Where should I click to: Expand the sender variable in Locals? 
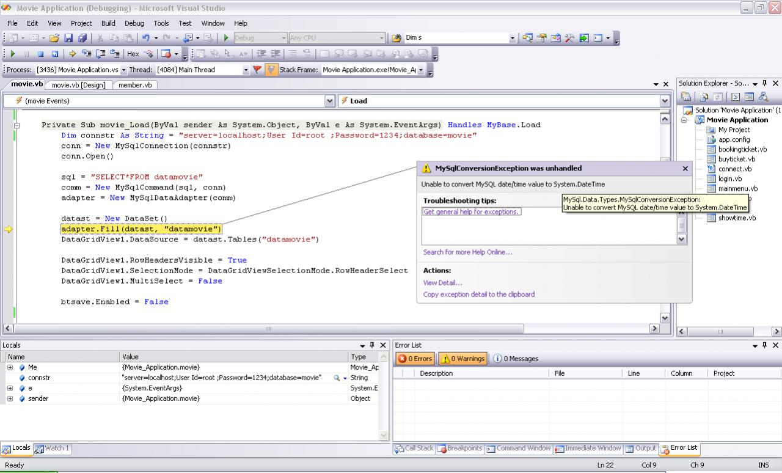tap(10, 398)
